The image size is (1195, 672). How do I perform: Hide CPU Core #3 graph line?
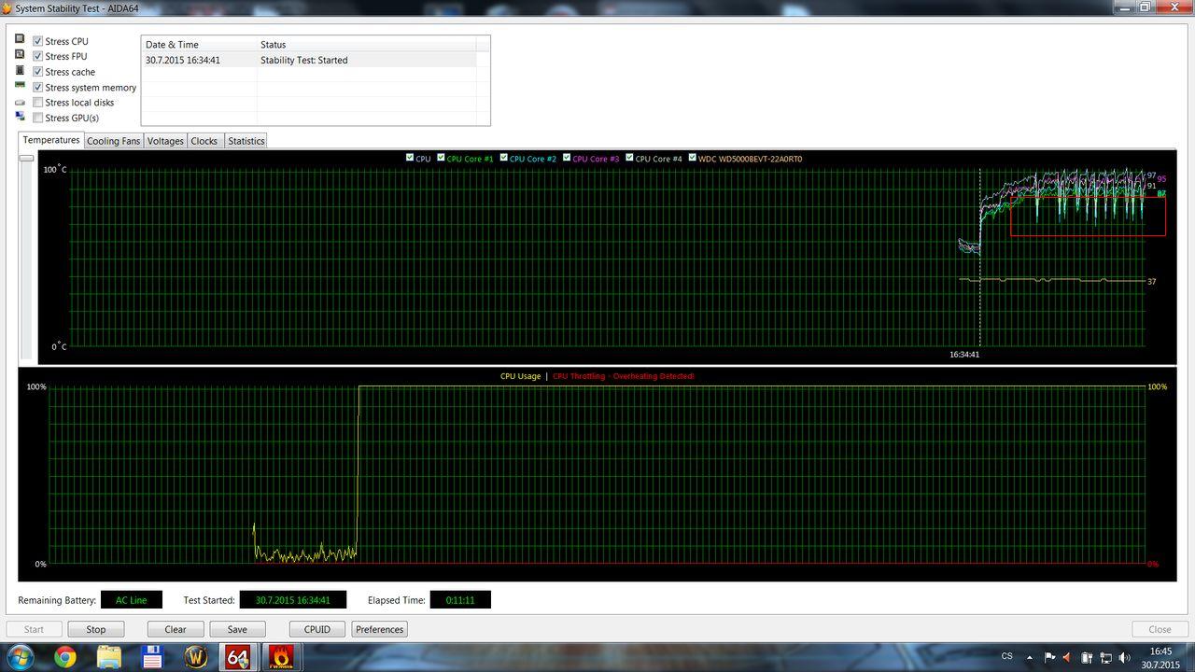pyautogui.click(x=567, y=158)
